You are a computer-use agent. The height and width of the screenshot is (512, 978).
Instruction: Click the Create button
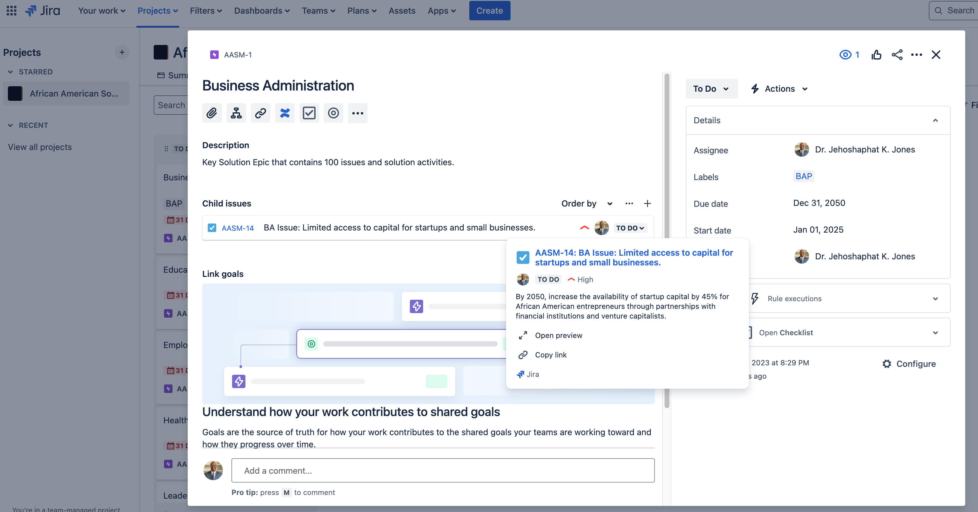490,11
